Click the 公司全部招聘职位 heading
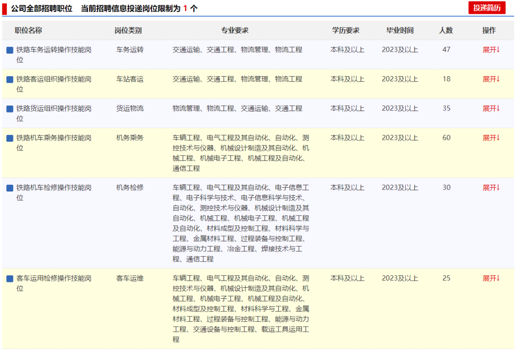This screenshot has width=518, height=349. coord(42,8)
